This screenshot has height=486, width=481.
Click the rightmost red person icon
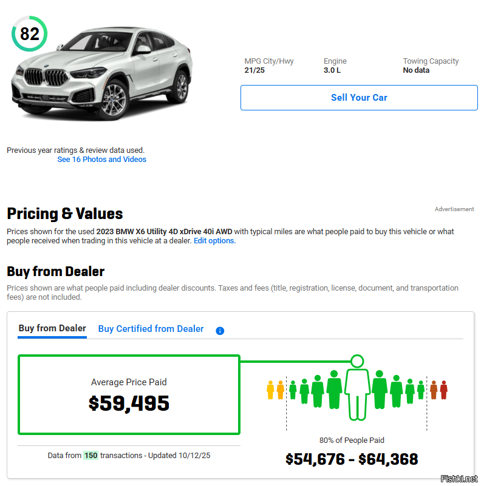444,390
